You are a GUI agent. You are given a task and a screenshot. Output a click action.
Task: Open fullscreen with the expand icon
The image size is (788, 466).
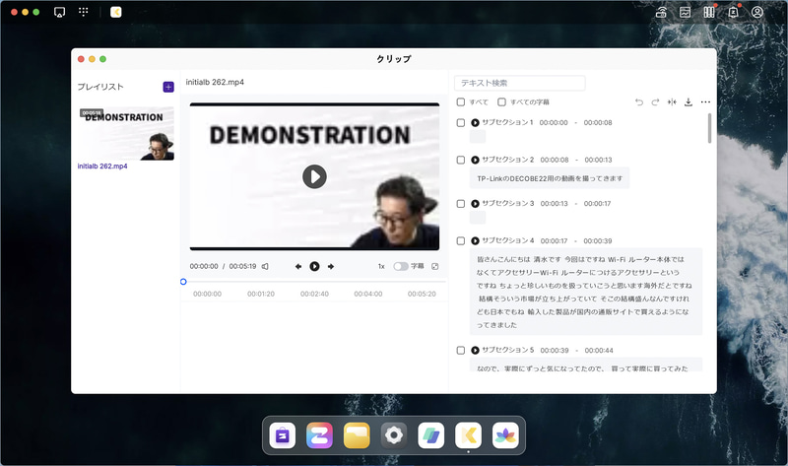click(x=435, y=266)
